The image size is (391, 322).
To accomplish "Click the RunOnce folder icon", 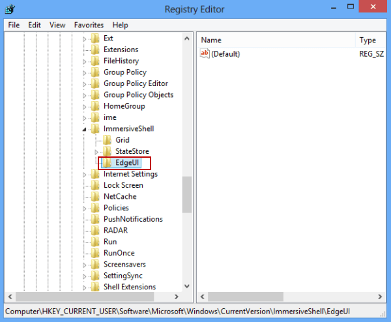I will coord(95,253).
